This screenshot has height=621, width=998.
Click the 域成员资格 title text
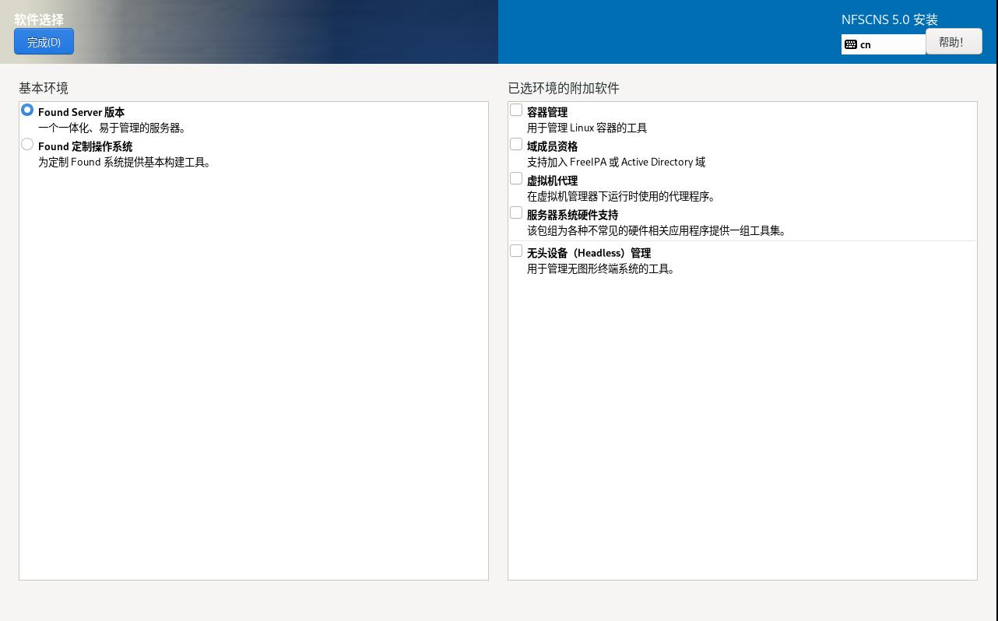point(552,146)
